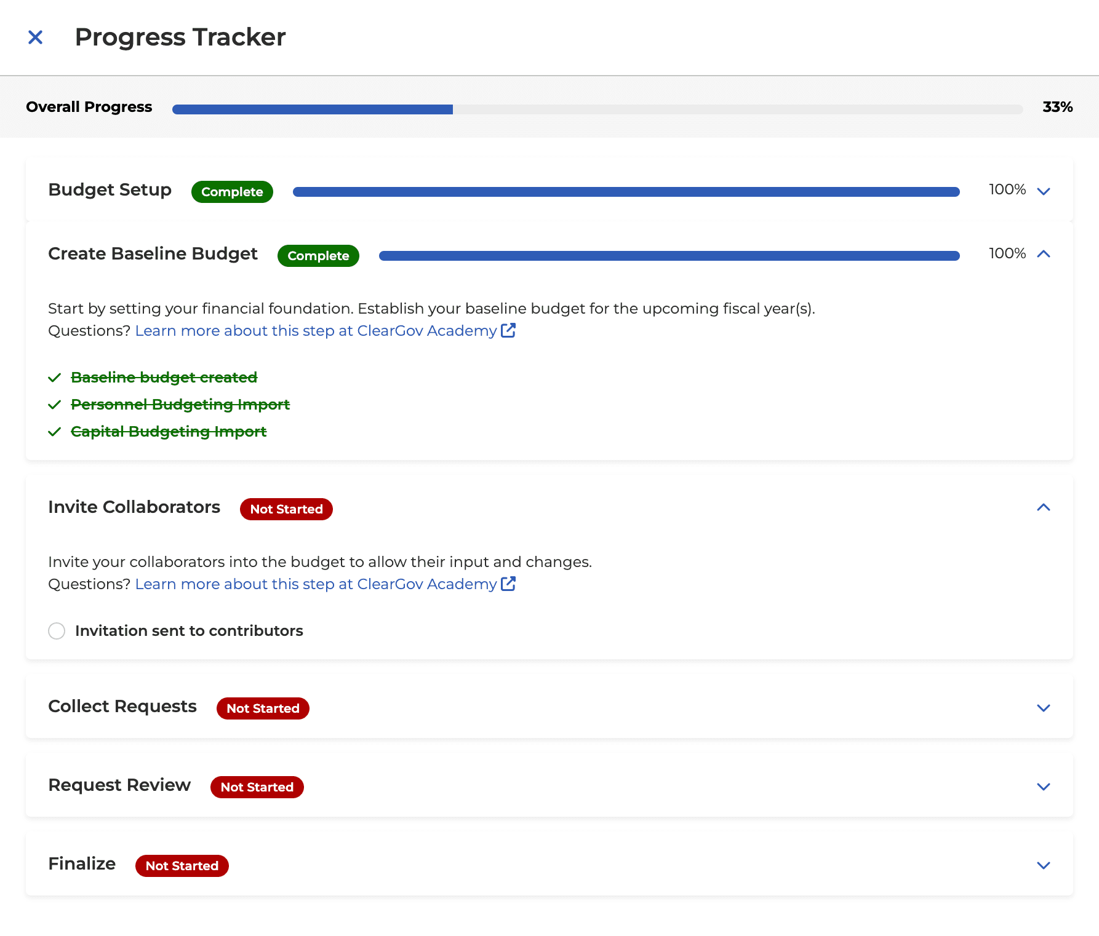The height and width of the screenshot is (936, 1099).
Task: Open the Learn more link in Invite Collaborators
Action: coord(316,584)
